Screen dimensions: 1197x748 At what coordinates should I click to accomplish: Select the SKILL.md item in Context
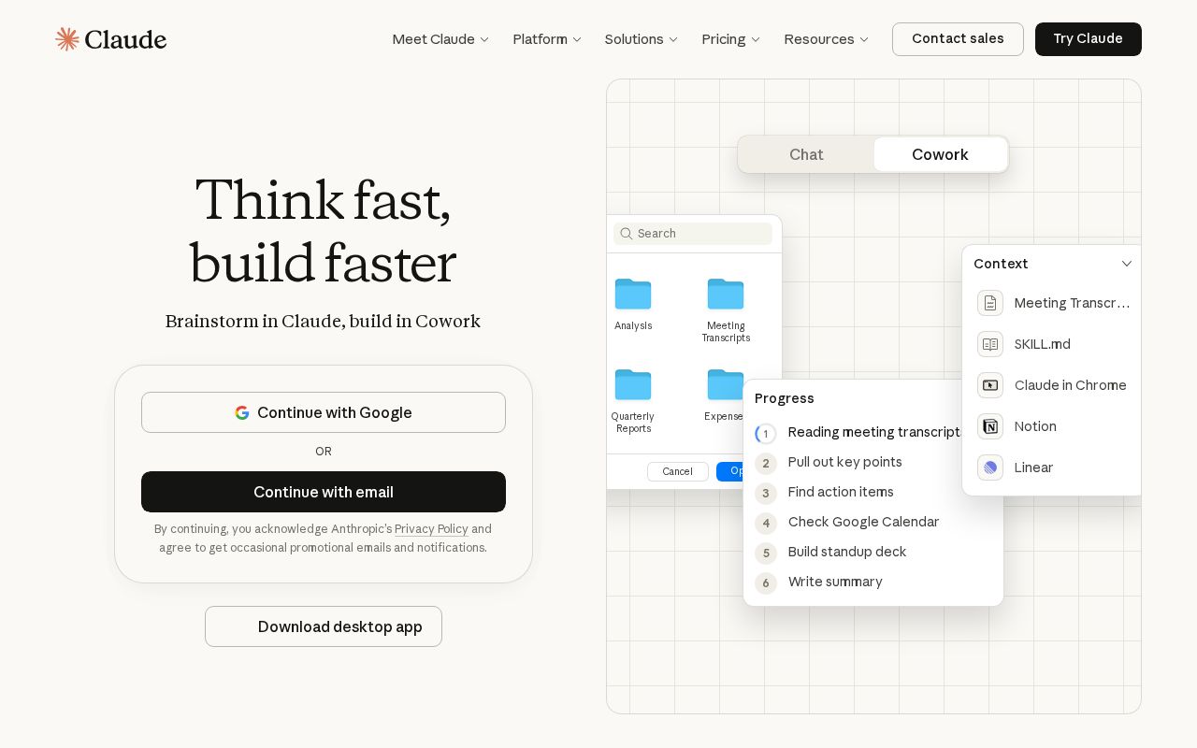[990, 344]
